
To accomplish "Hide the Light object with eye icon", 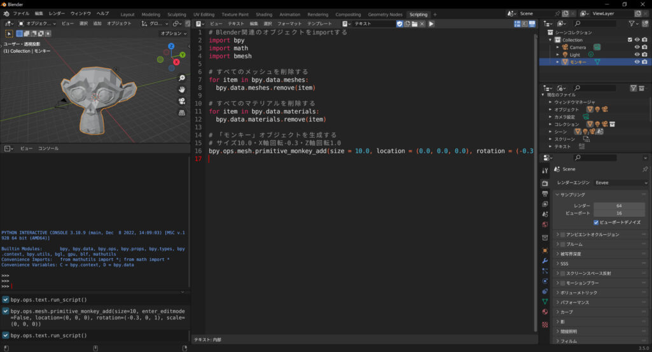I will point(637,55).
